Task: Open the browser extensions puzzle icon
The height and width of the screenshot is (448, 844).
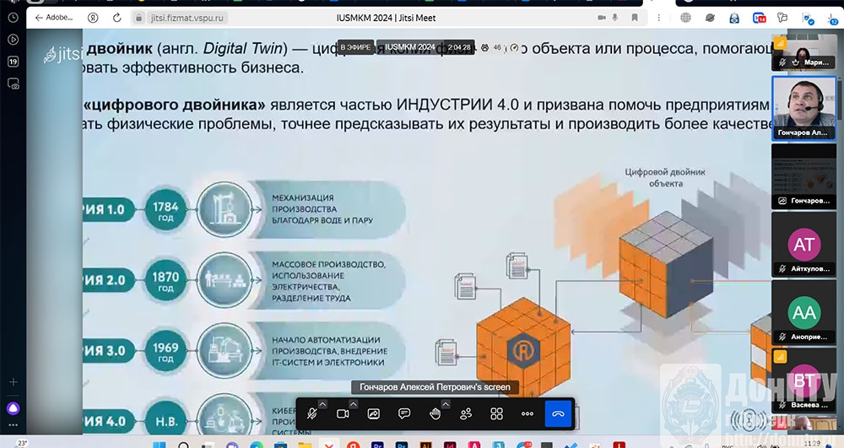Action: (x=782, y=18)
